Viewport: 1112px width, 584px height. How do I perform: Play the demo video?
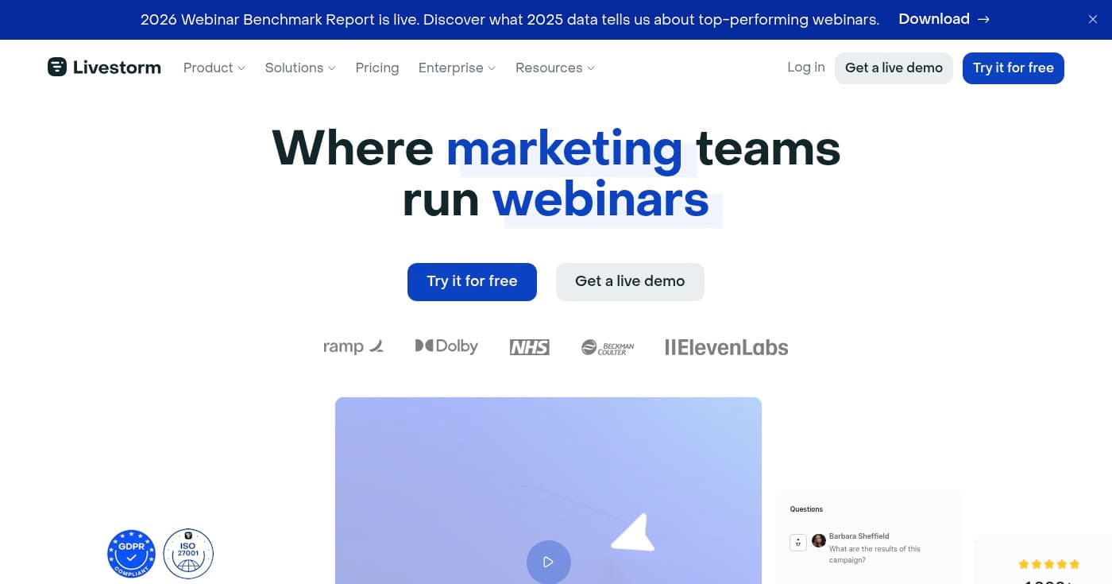548,562
